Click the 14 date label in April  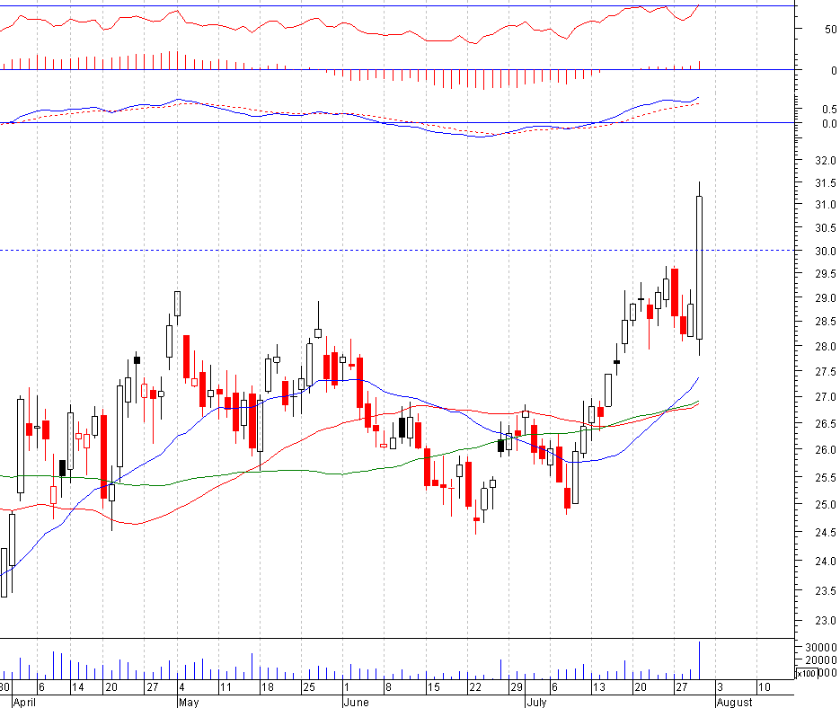77,687
